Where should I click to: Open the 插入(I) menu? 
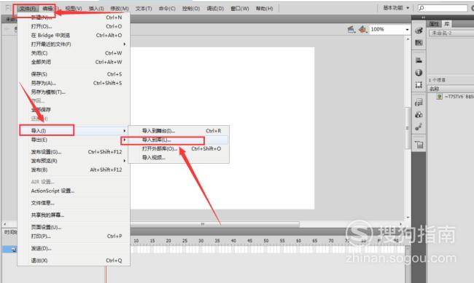tap(96, 9)
